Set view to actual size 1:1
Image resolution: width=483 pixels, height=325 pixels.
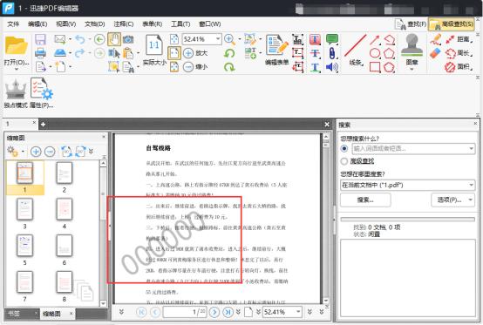click(x=154, y=45)
